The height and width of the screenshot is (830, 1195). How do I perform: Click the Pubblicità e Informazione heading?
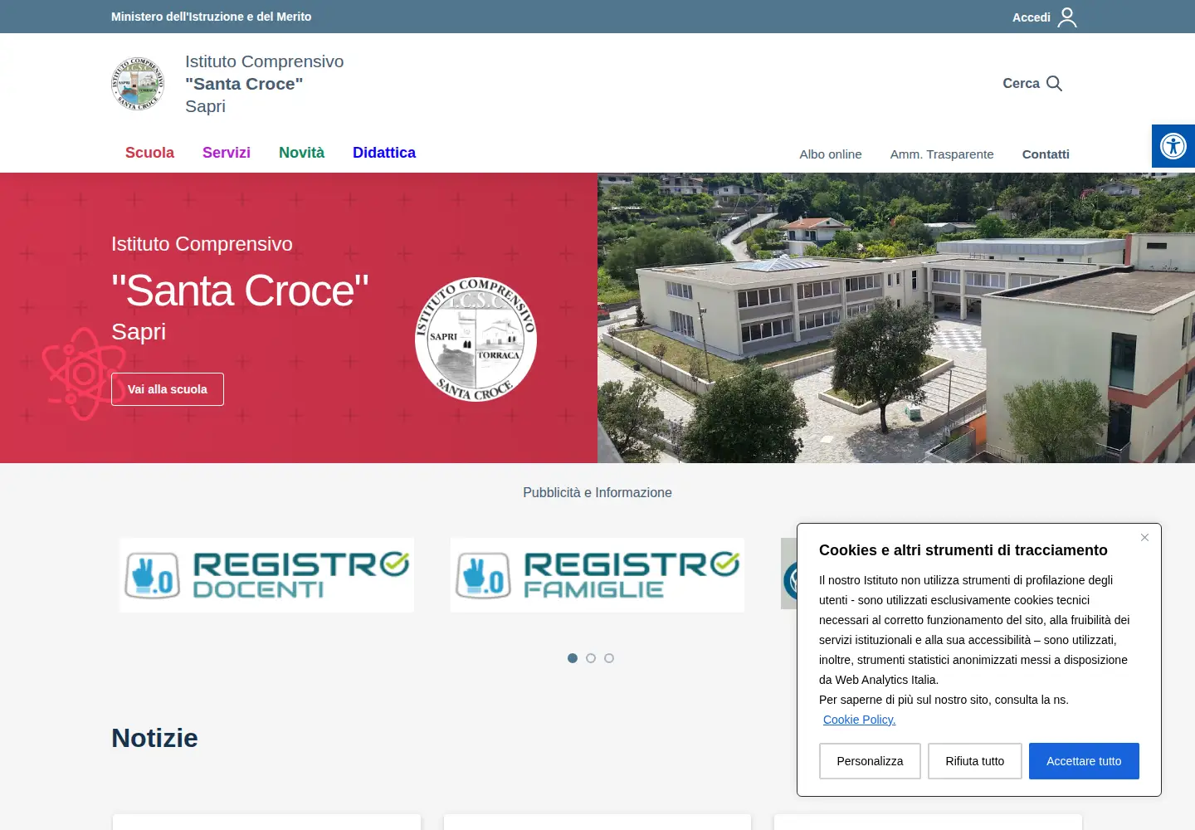[x=597, y=492]
